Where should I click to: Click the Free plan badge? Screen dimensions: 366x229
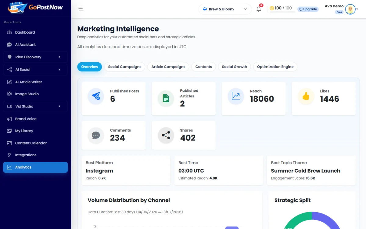(339, 12)
